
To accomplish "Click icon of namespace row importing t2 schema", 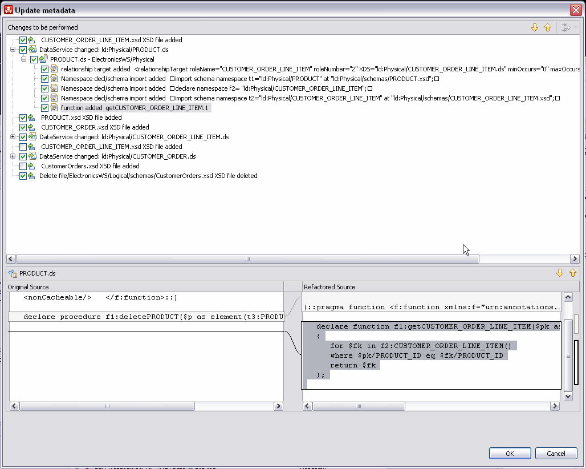I will 54,98.
